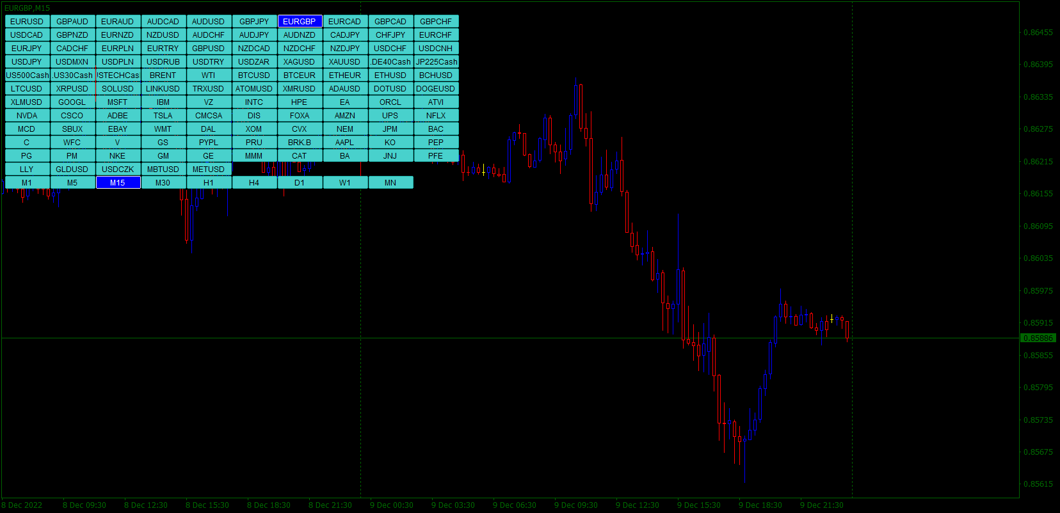Viewport: 1060px width, 513px height.
Task: Pick the NVDA stock button
Action: 27,116
